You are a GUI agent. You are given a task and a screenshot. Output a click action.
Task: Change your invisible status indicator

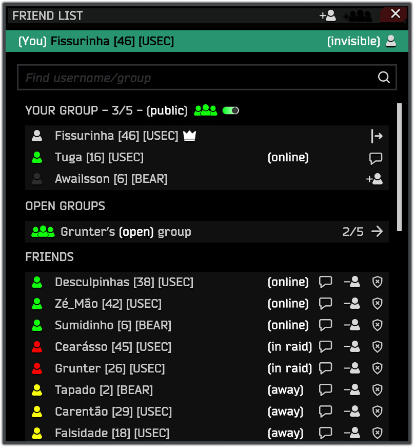391,41
